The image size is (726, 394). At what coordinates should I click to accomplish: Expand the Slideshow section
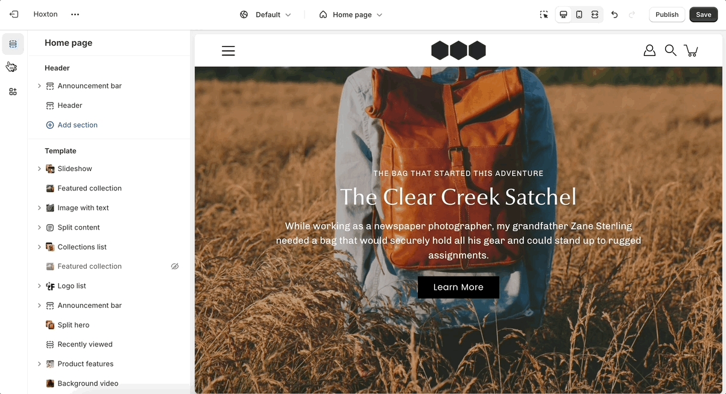[39, 169]
